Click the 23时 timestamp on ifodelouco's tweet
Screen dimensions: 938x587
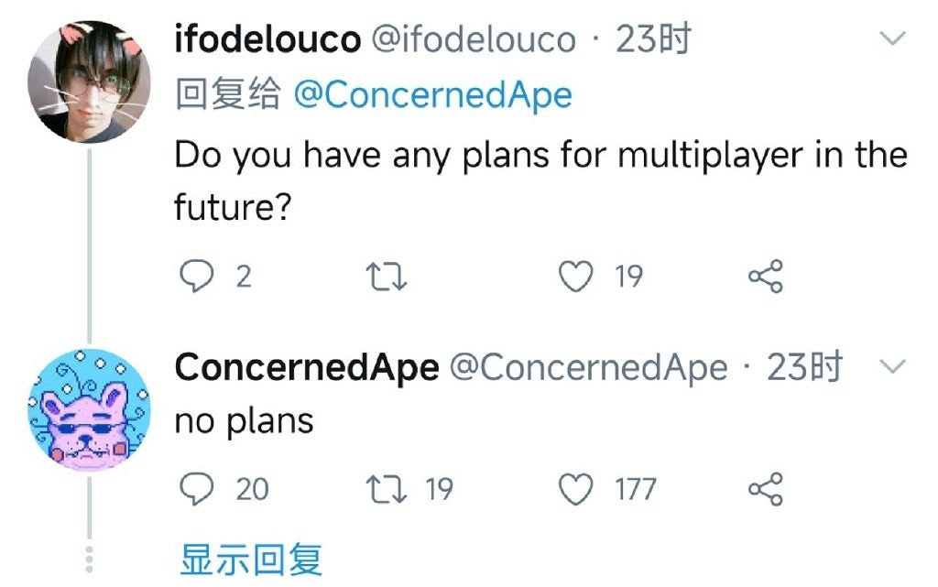[x=653, y=39]
